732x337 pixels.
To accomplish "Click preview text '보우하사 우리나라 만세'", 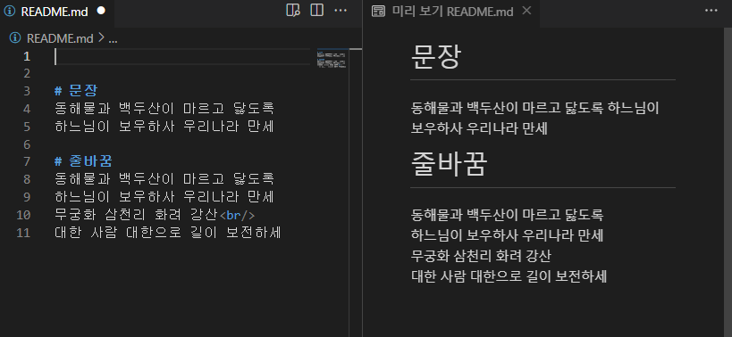I will coord(479,128).
